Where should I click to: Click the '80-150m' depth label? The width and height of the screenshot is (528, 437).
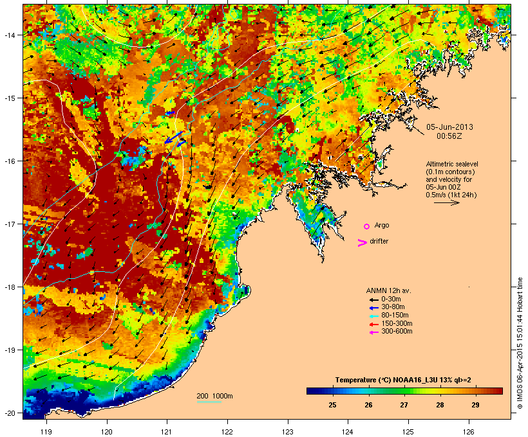click(395, 316)
